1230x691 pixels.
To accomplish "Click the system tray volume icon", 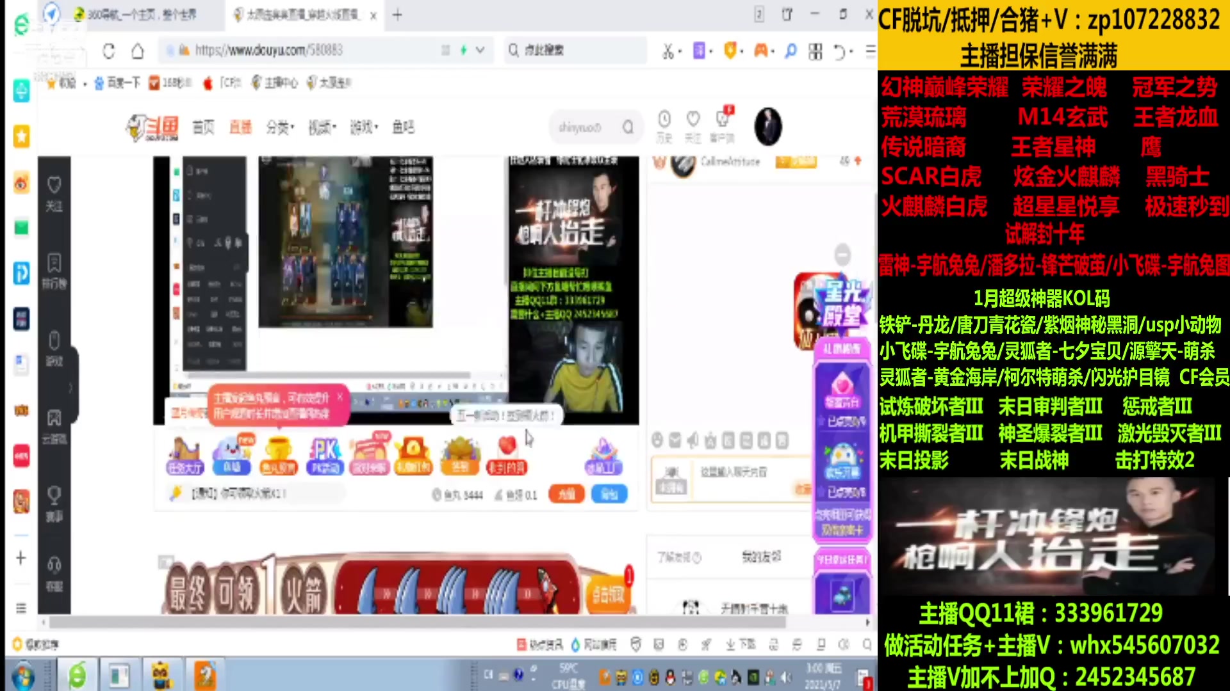I will [x=785, y=677].
